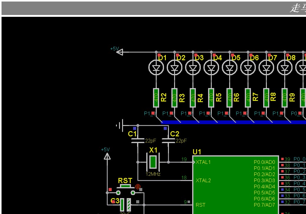The height and width of the screenshot is (214, 306).
Task: Click P0.1/AD1 pin label
Action: coord(264,168)
